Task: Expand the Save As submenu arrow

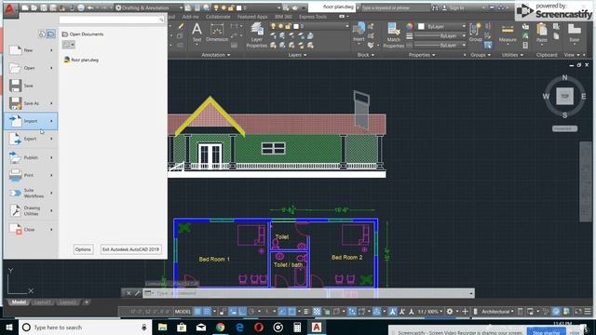Action: pos(51,103)
